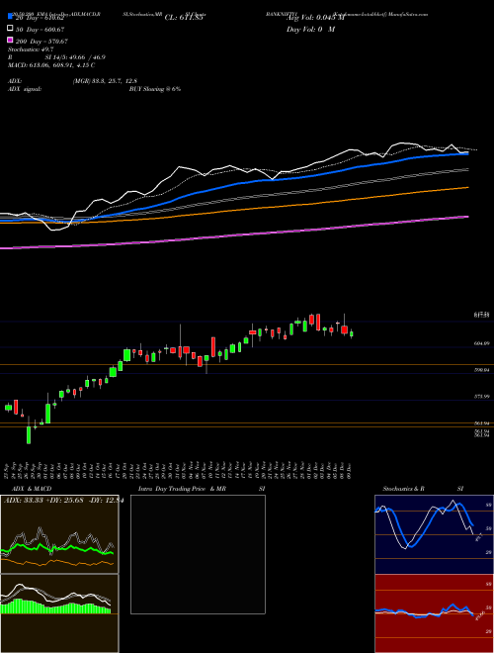
Task: Click the 'Stochastics & R' panel title
Action: pyautogui.click(x=404, y=489)
